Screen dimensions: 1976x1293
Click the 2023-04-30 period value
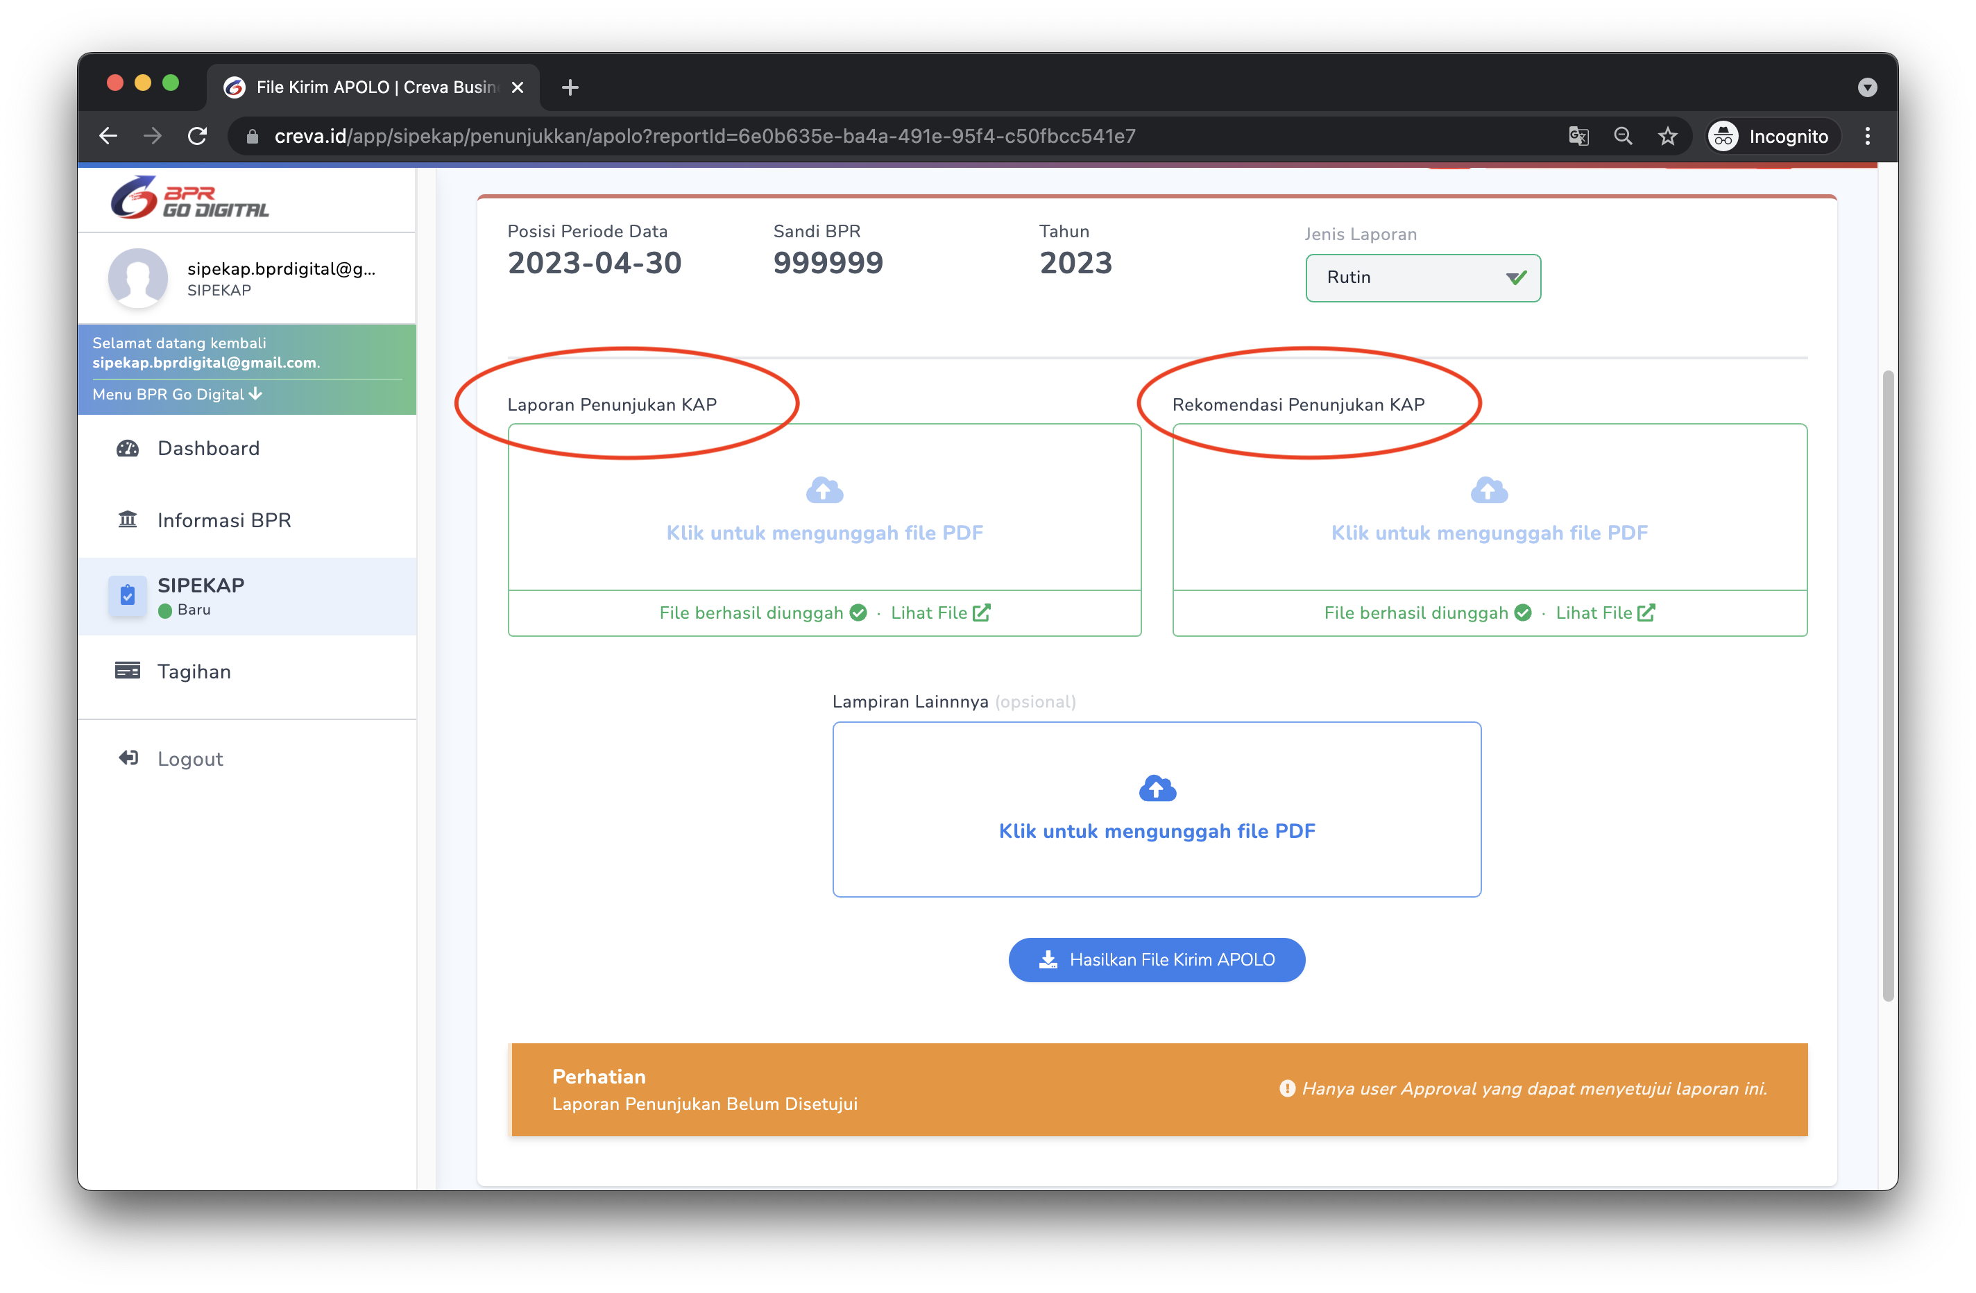(595, 263)
